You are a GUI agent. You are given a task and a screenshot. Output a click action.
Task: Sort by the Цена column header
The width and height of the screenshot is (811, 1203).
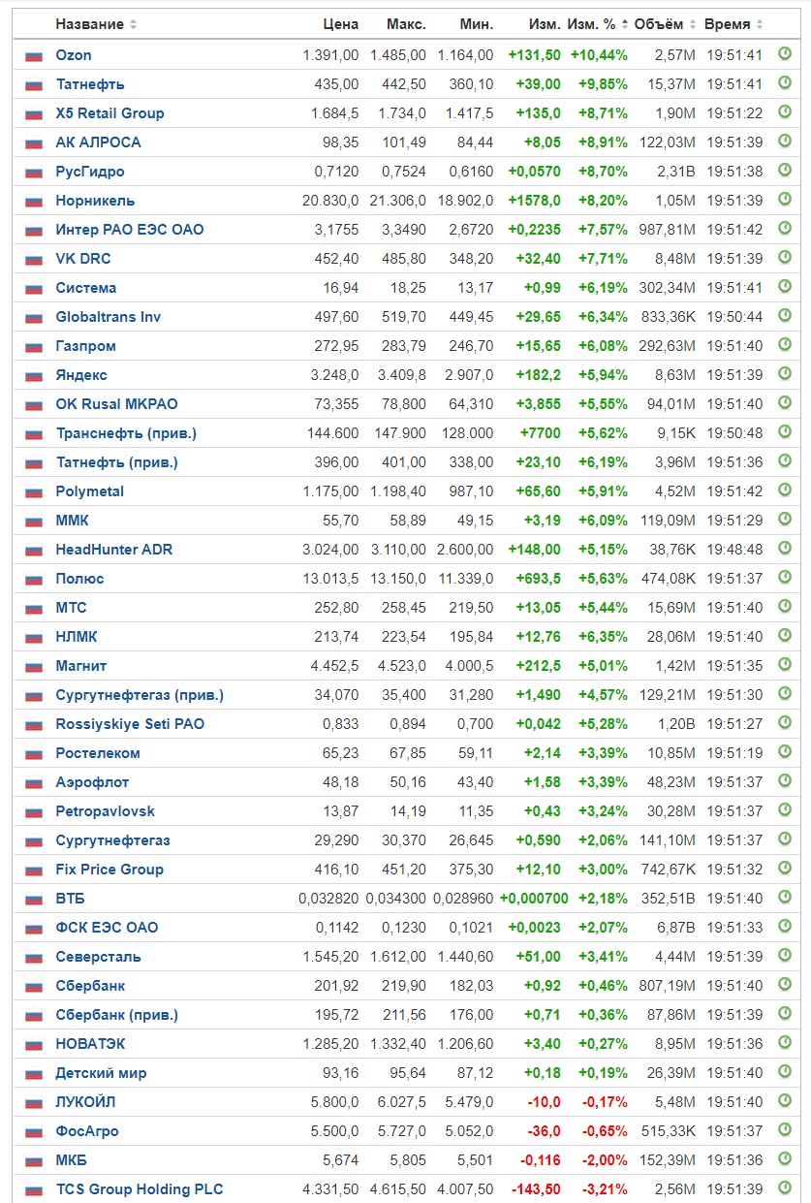coord(340,24)
